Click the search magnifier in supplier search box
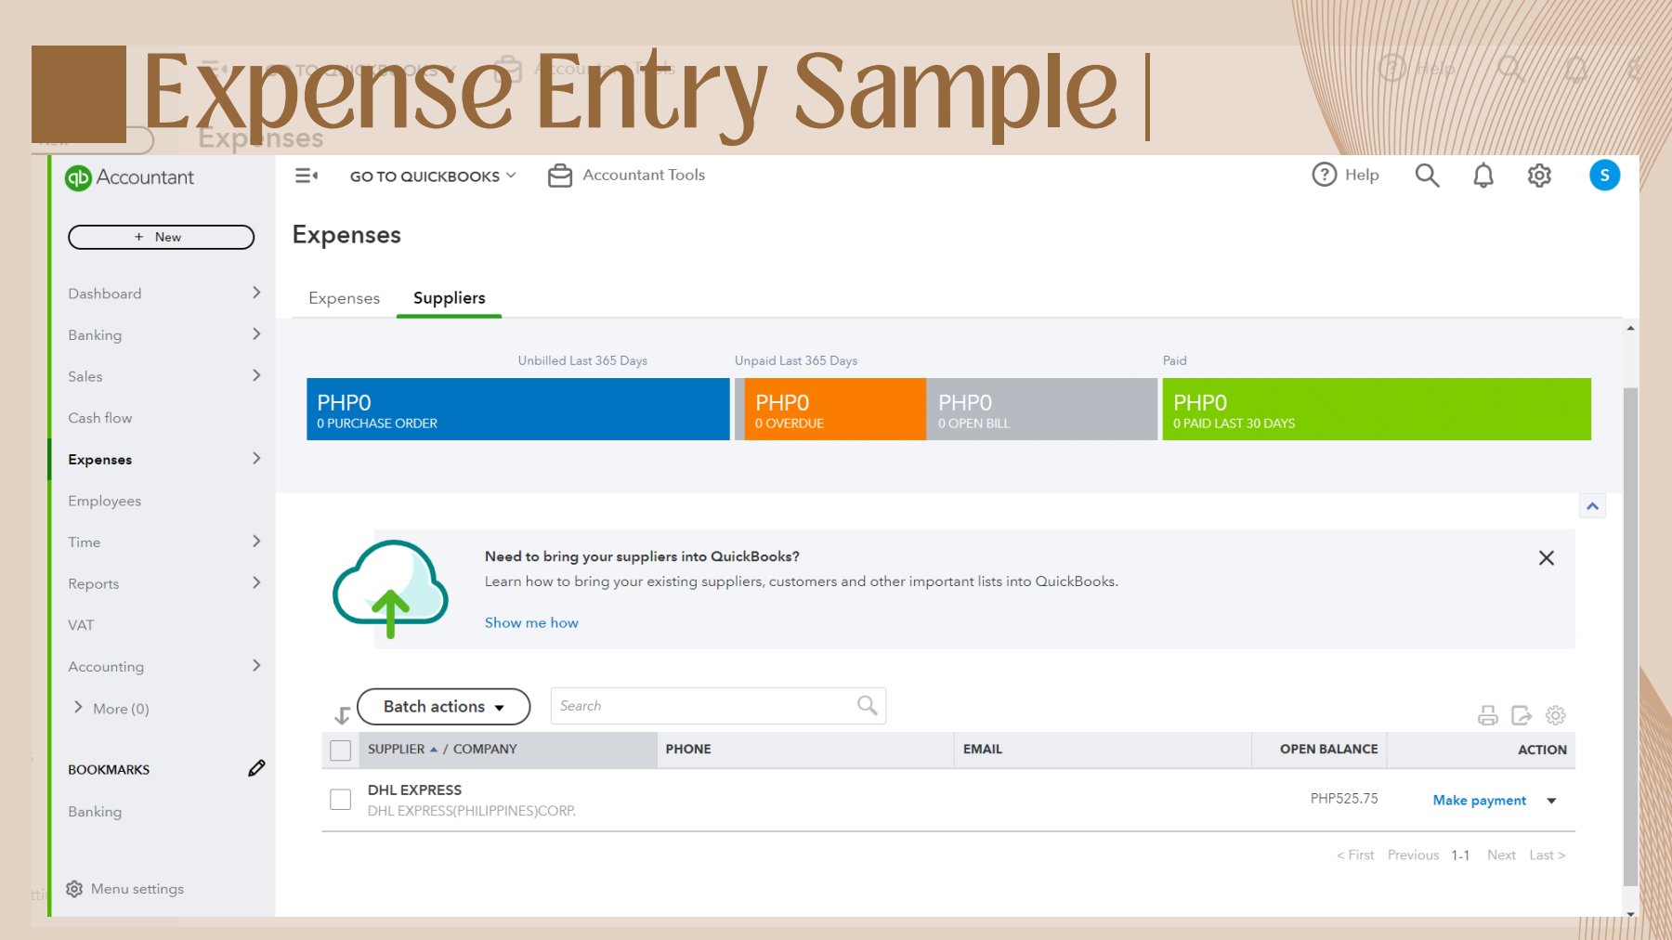 pos(867,706)
